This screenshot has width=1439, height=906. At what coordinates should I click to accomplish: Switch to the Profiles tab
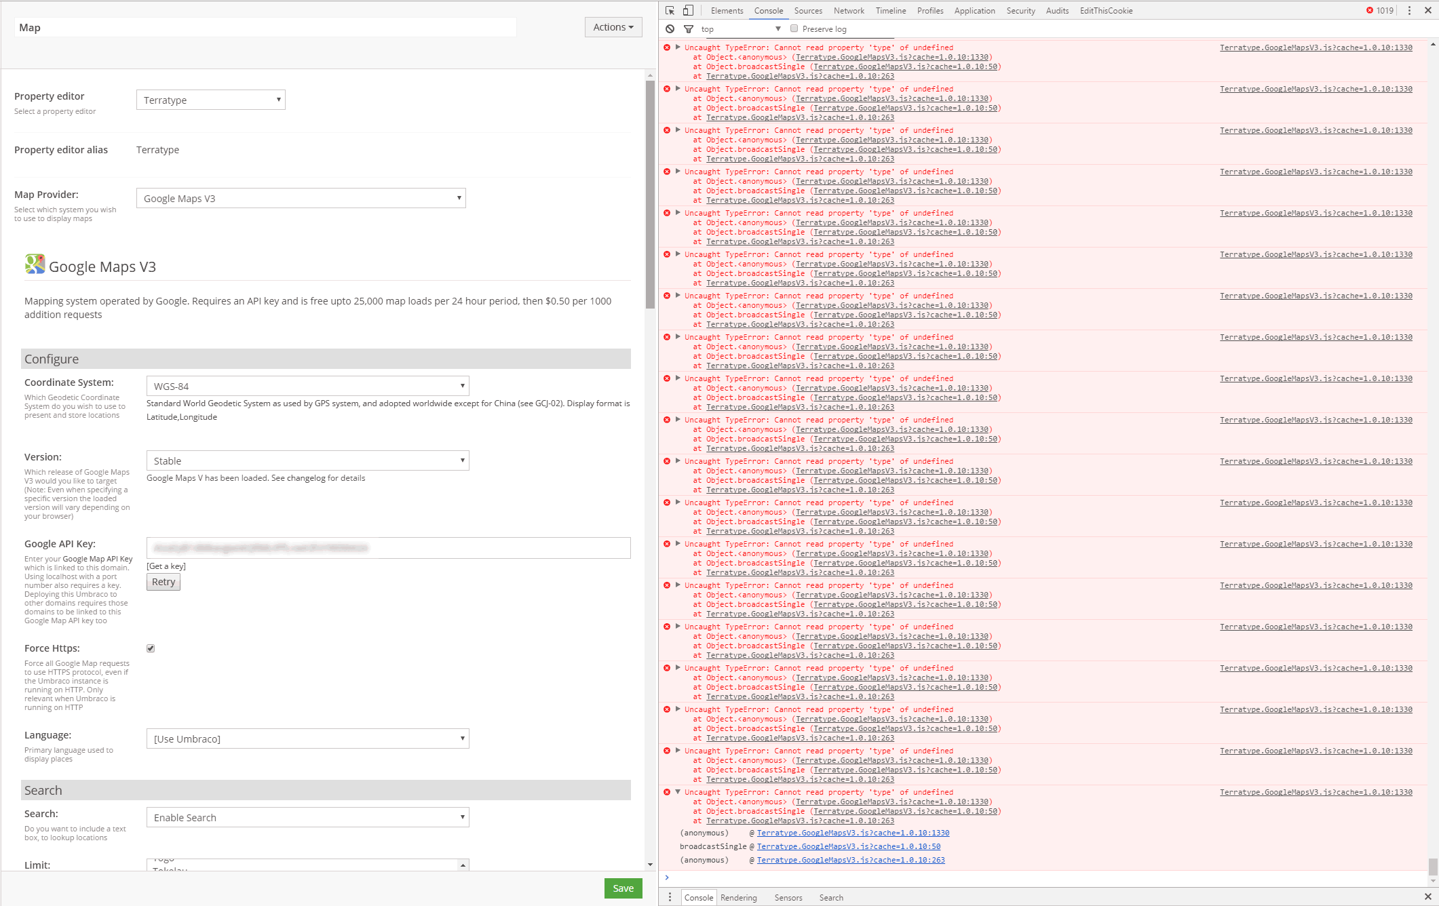coord(930,10)
